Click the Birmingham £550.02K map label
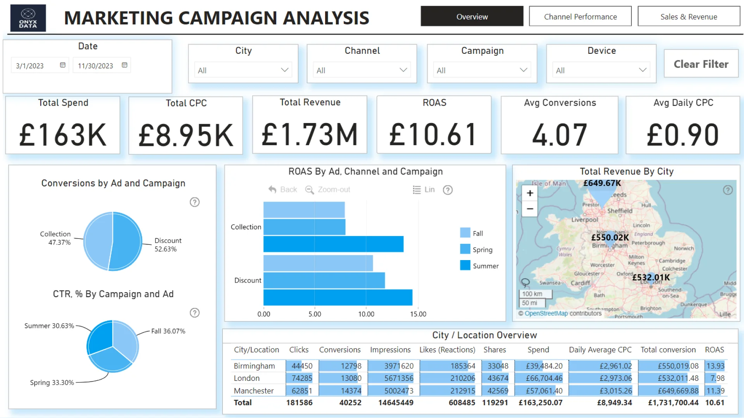The width and height of the screenshot is (744, 418). click(610, 237)
